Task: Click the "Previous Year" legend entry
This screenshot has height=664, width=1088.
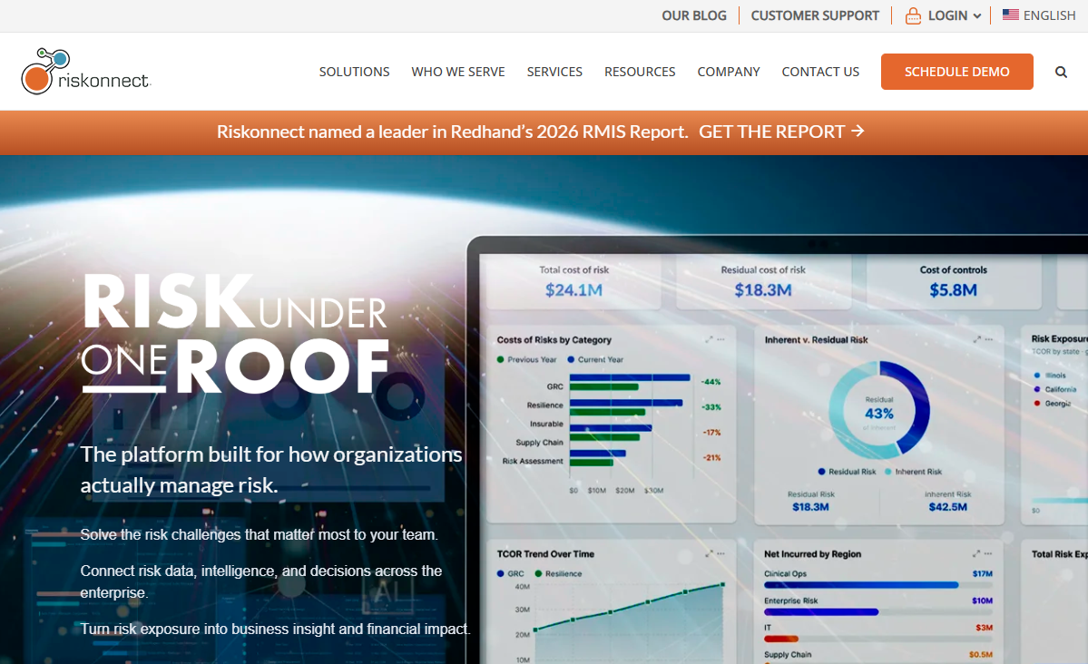Action: pyautogui.click(x=526, y=359)
